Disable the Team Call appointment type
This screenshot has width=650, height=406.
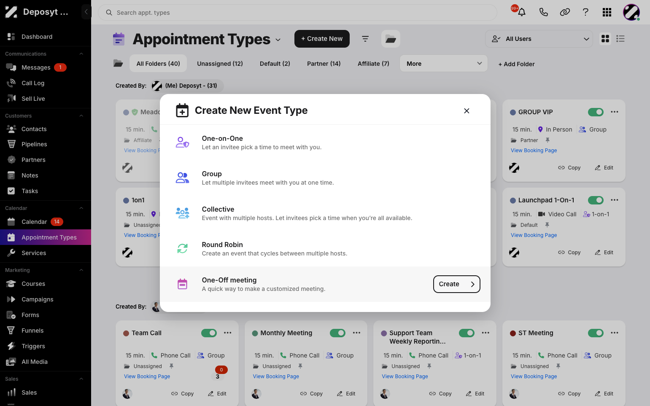[209, 333]
